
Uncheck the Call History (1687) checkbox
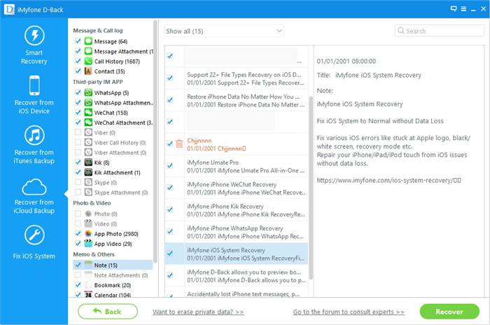(78, 62)
